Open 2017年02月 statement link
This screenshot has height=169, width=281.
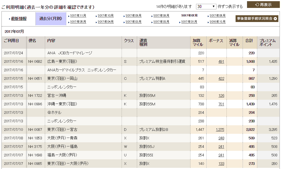(161, 22)
